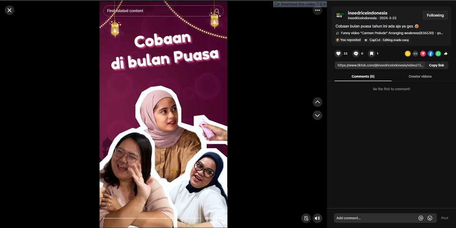The image size is (456, 228).
Task: Click the embed code icon
Action: pos(415,54)
